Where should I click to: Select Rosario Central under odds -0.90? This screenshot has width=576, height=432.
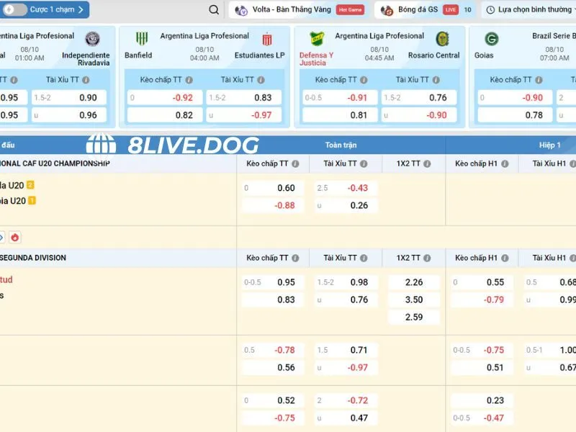419,115
